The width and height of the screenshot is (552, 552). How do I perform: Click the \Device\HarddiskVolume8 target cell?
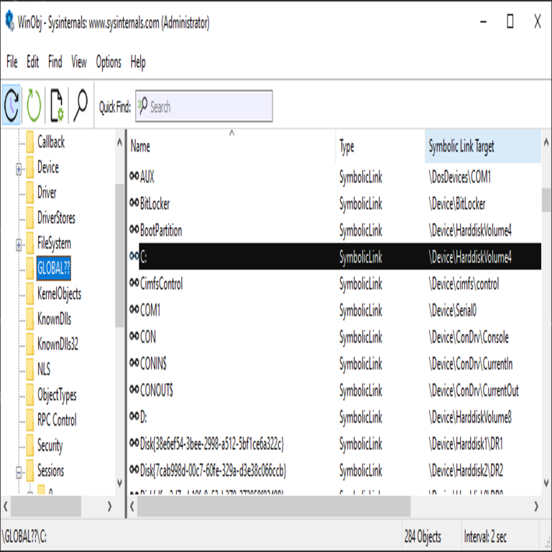pos(470,417)
